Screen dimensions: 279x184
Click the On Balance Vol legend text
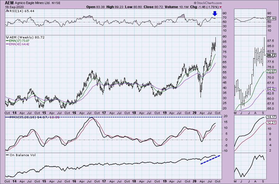click(23, 155)
